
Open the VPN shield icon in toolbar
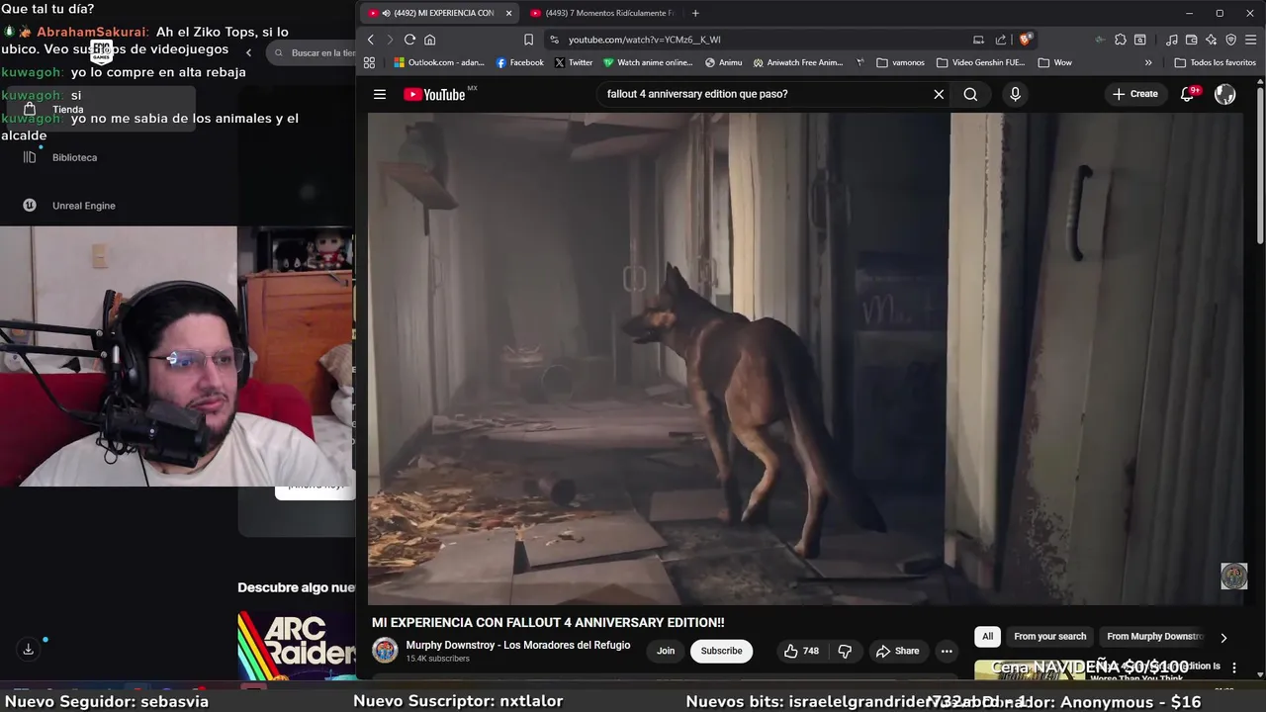point(1230,40)
